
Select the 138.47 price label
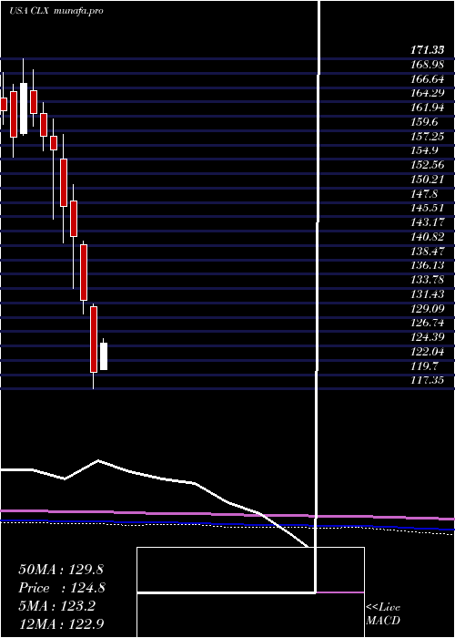(427, 251)
